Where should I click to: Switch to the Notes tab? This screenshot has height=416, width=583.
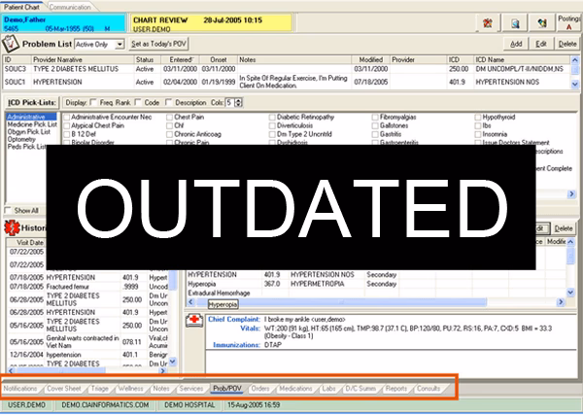[x=161, y=389]
